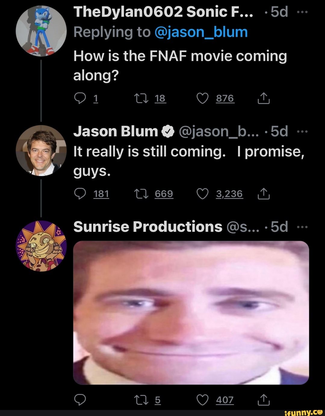325x416 pixels.
Task: Retweet Sunrise Productions' image tweet
Action: pos(141,400)
